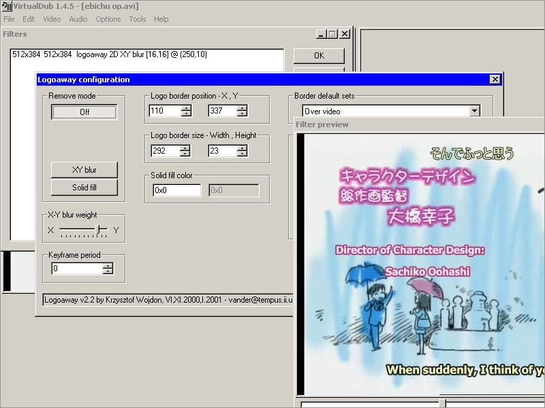Open the Border default sets dropdown
The height and width of the screenshot is (408, 545).
click(476, 111)
